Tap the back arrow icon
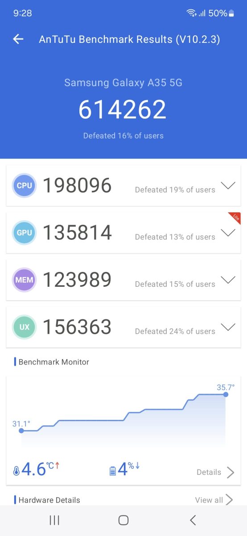This screenshot has width=247, height=536. (x=18, y=39)
